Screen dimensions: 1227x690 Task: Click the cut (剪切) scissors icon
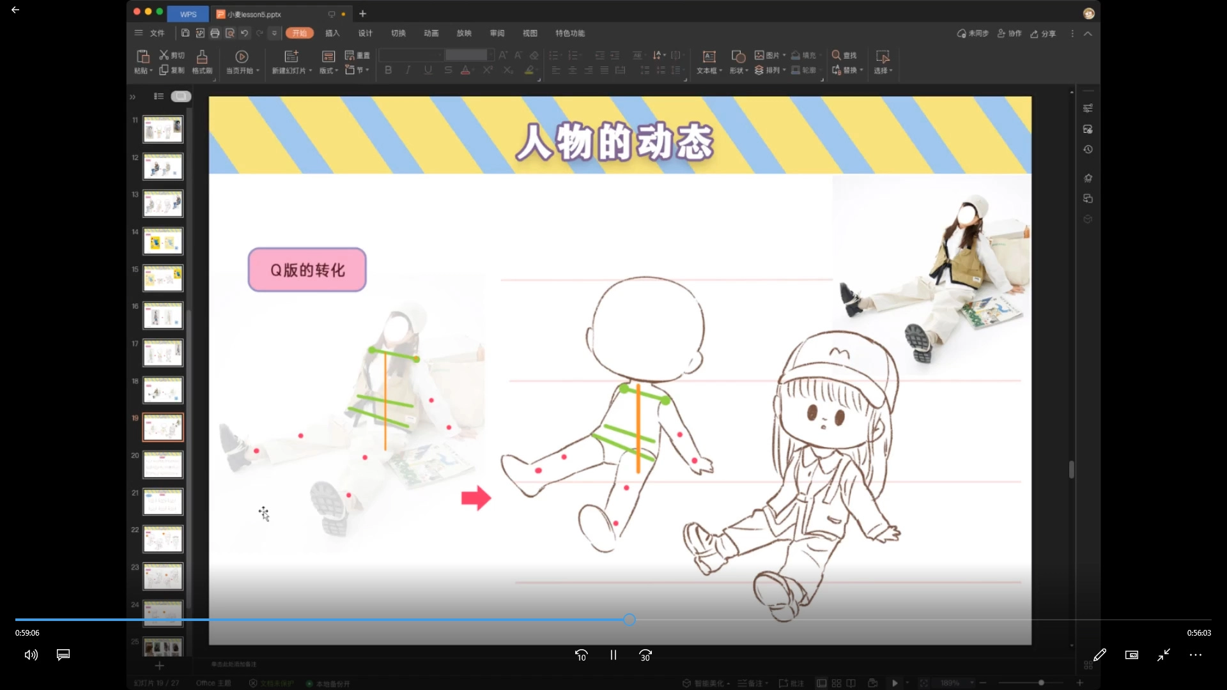[x=164, y=55]
